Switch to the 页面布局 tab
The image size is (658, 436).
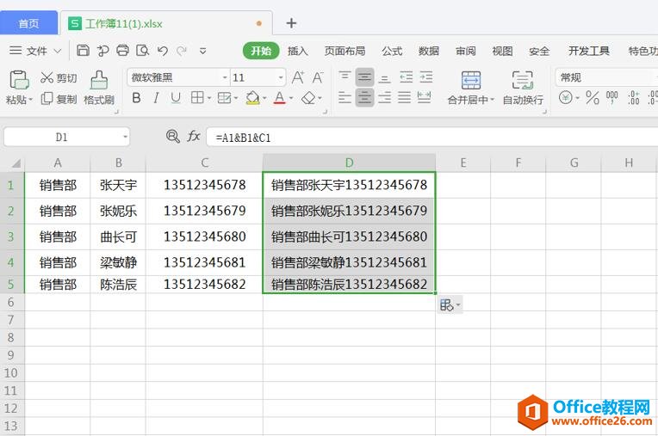[345, 51]
